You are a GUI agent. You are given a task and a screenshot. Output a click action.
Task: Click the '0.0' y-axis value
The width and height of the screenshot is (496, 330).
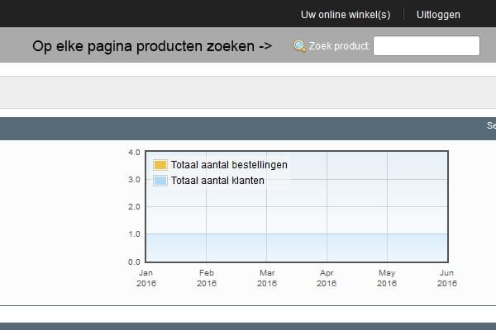pos(134,262)
